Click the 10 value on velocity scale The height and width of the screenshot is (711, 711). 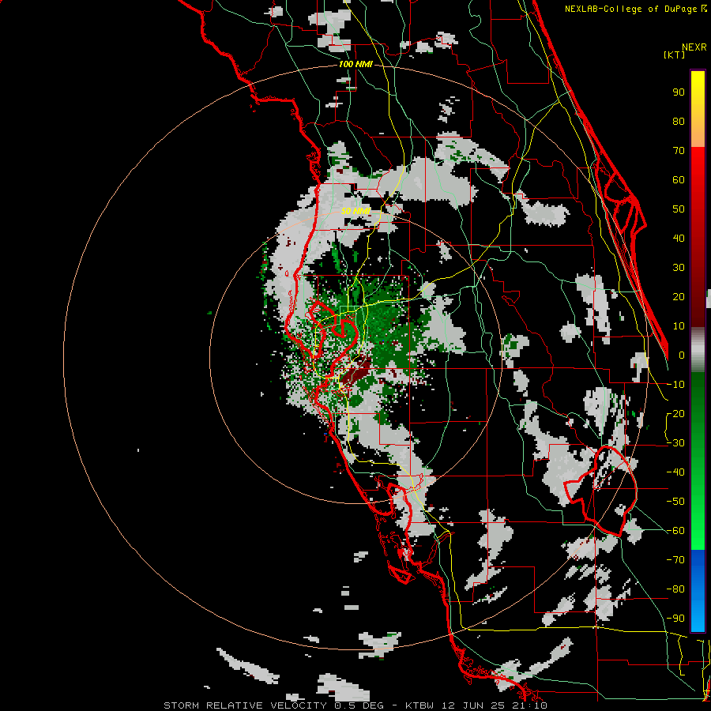[x=679, y=326]
